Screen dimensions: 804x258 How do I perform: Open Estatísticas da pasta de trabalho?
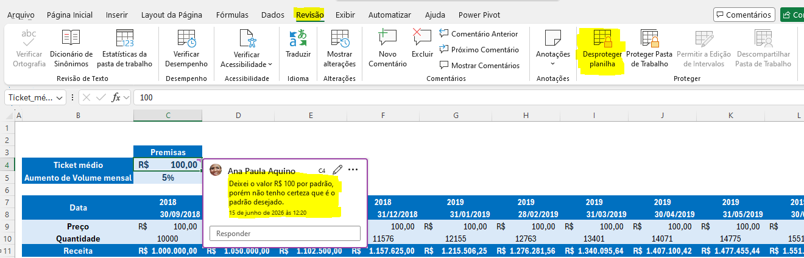[x=125, y=48]
